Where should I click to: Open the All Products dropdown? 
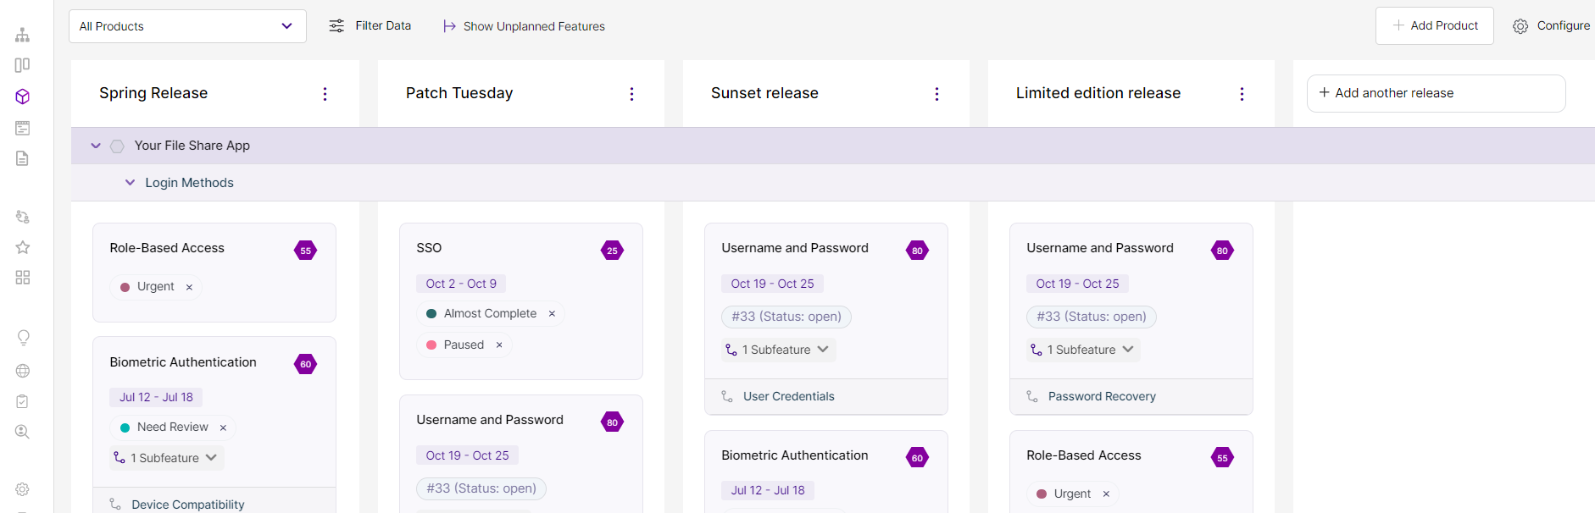point(186,26)
